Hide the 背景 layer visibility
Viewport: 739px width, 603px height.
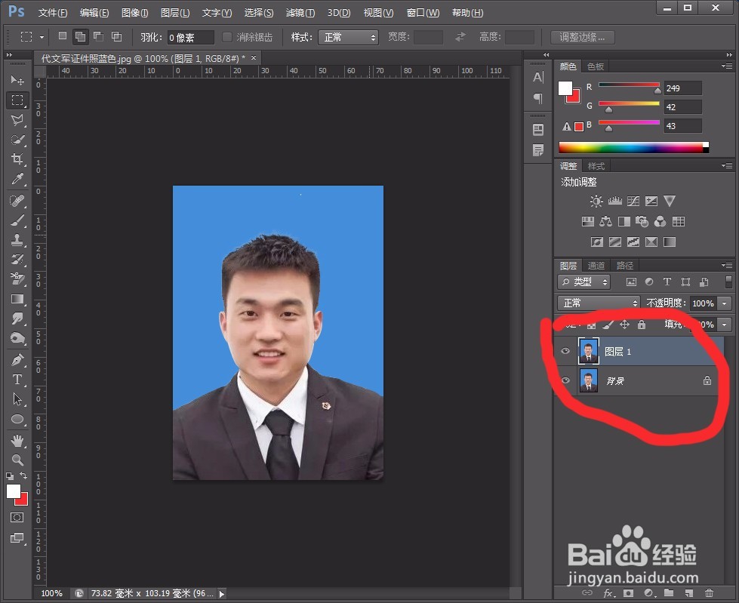coord(565,380)
